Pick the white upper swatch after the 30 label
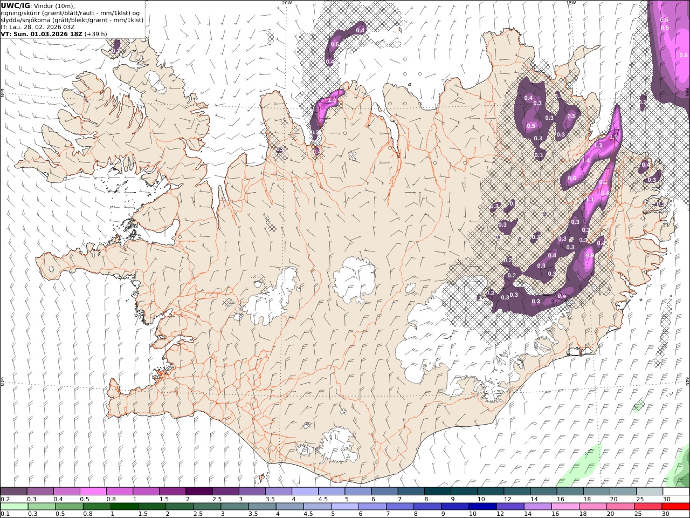This screenshot has height=518, width=690. coord(677,491)
